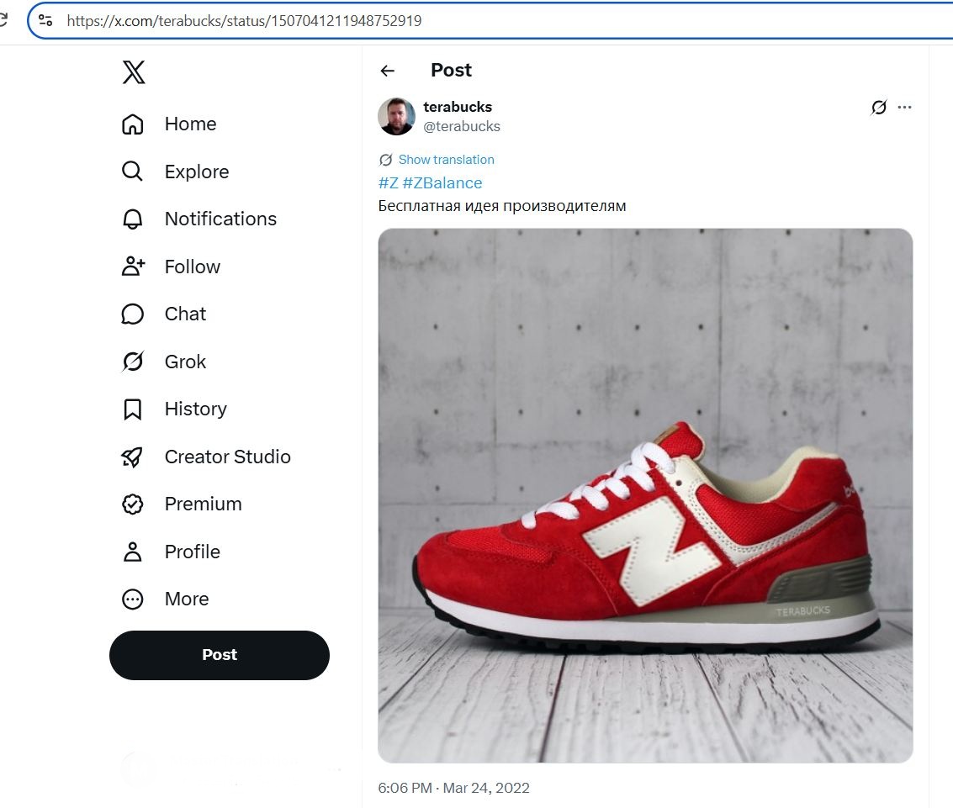
Task: Open the Grok menu item
Action: 185,362
